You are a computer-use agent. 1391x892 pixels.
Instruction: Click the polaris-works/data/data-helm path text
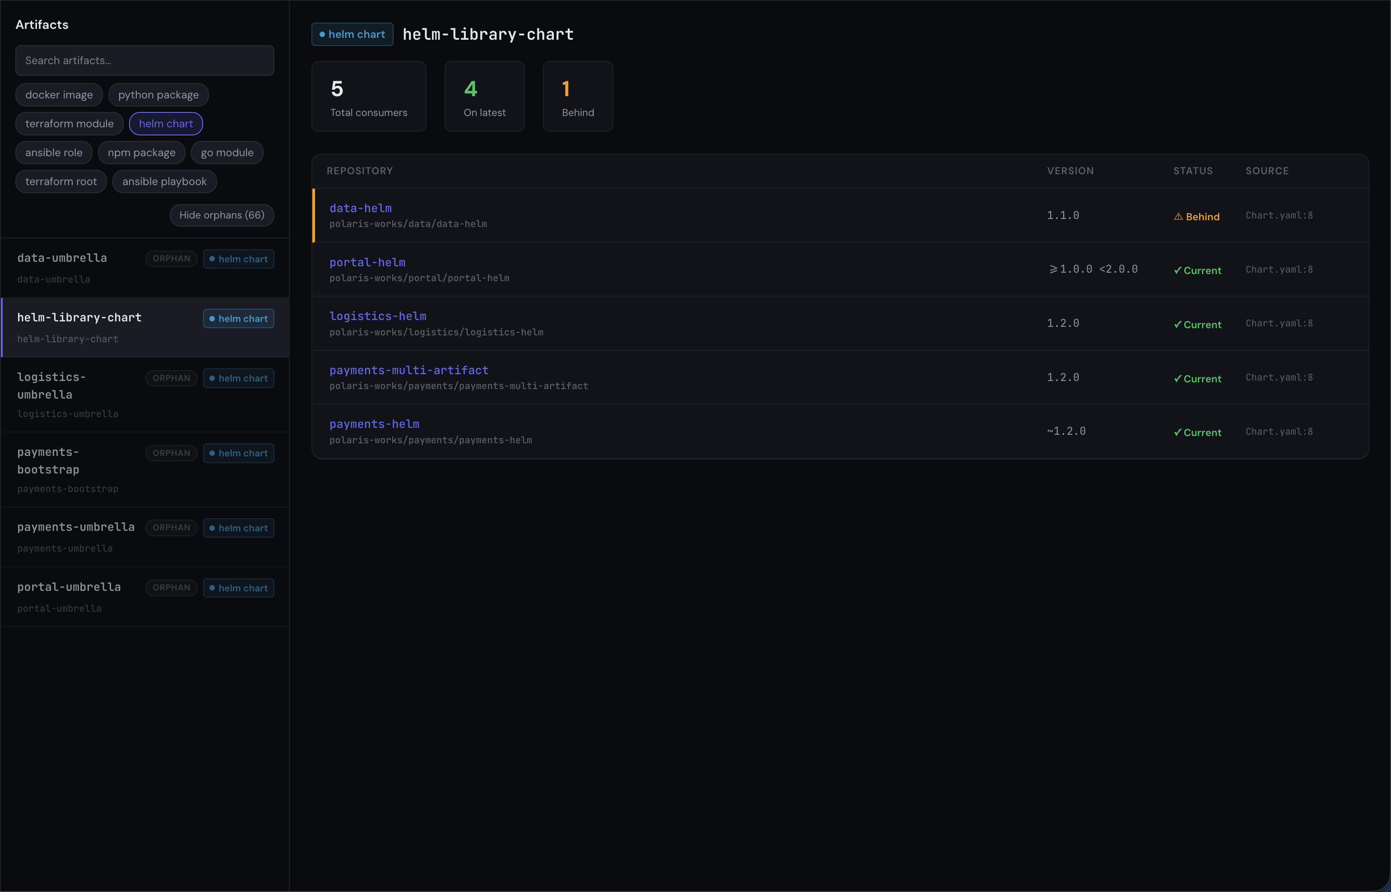click(408, 224)
